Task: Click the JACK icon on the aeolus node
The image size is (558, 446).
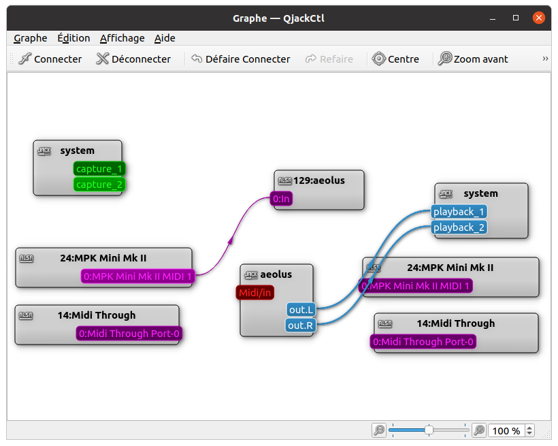Action: pyautogui.click(x=251, y=274)
